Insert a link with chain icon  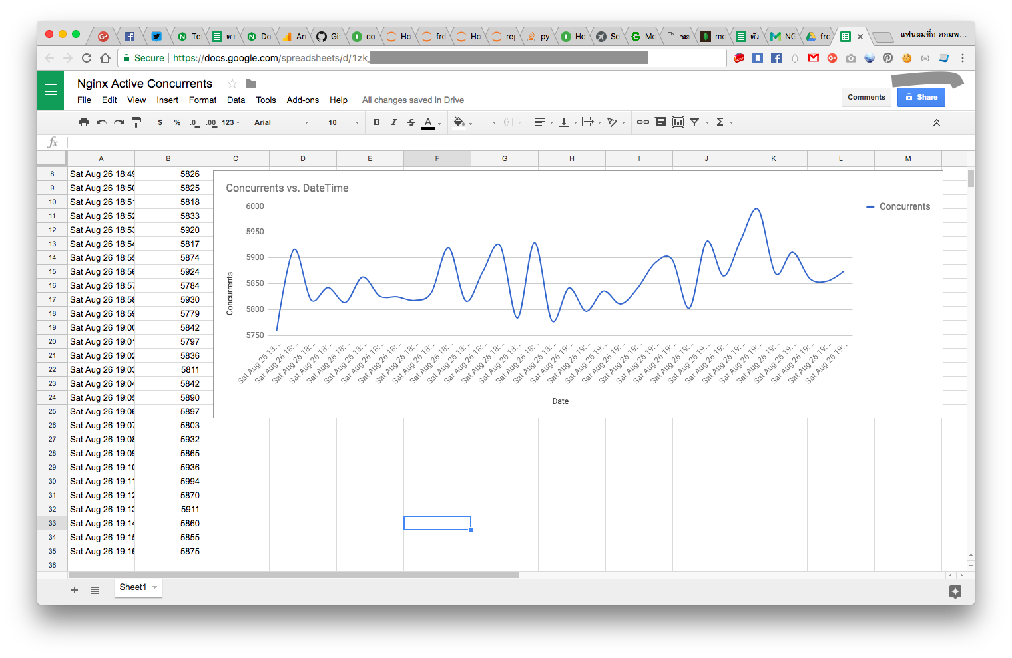642,122
